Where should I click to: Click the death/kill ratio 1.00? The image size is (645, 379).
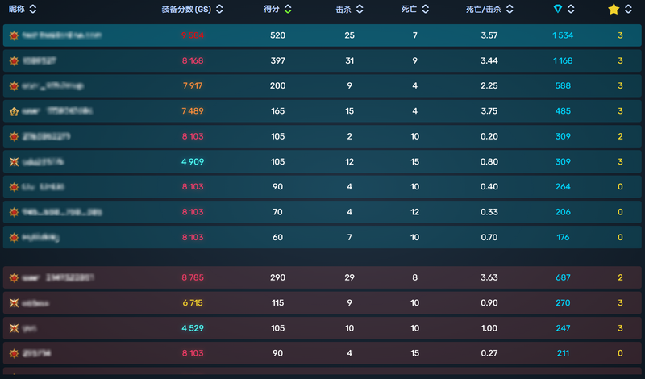pyautogui.click(x=489, y=328)
